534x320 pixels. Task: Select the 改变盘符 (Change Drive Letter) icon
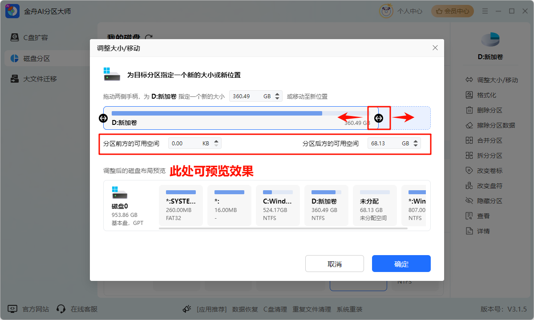tap(469, 185)
